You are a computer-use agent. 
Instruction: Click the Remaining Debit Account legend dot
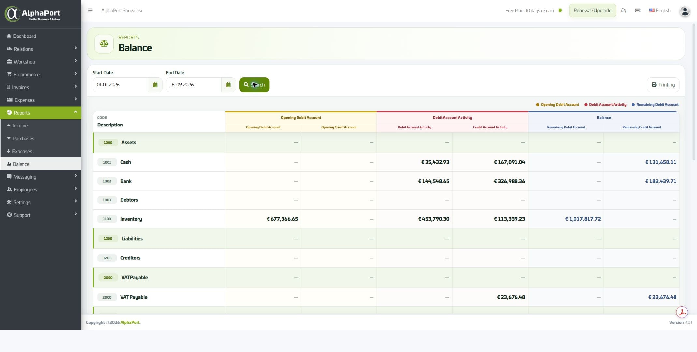(633, 105)
